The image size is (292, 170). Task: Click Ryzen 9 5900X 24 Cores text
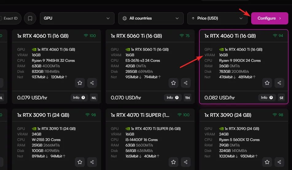click(240, 61)
